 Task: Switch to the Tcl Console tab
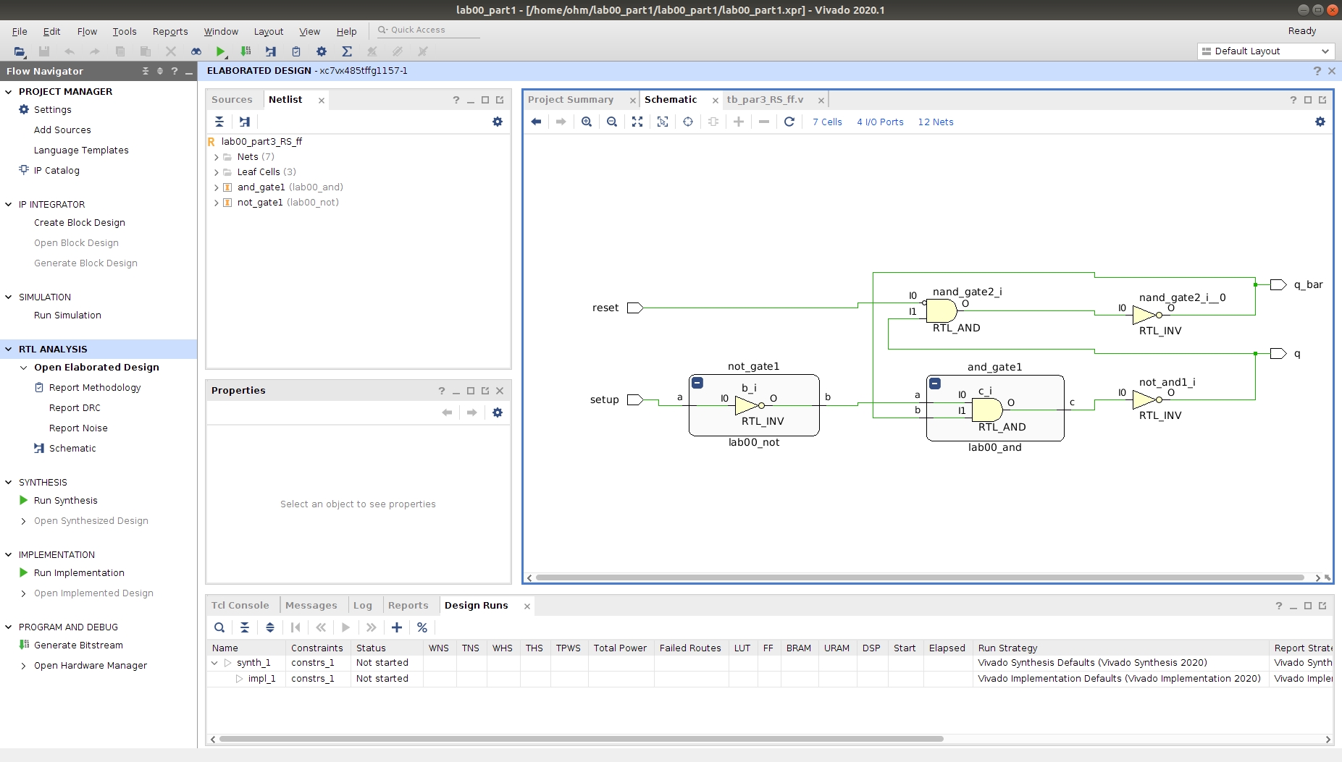(x=240, y=606)
